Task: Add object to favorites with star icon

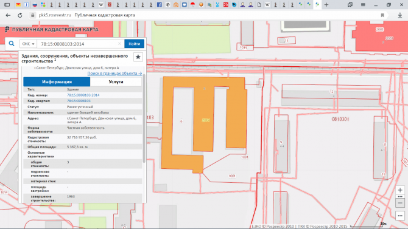Action: pyautogui.click(x=138, y=57)
